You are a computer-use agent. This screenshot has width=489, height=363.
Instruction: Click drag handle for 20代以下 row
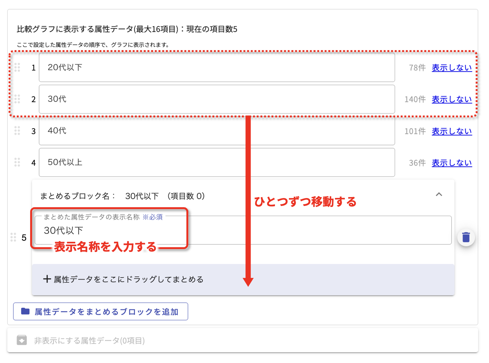click(17, 67)
